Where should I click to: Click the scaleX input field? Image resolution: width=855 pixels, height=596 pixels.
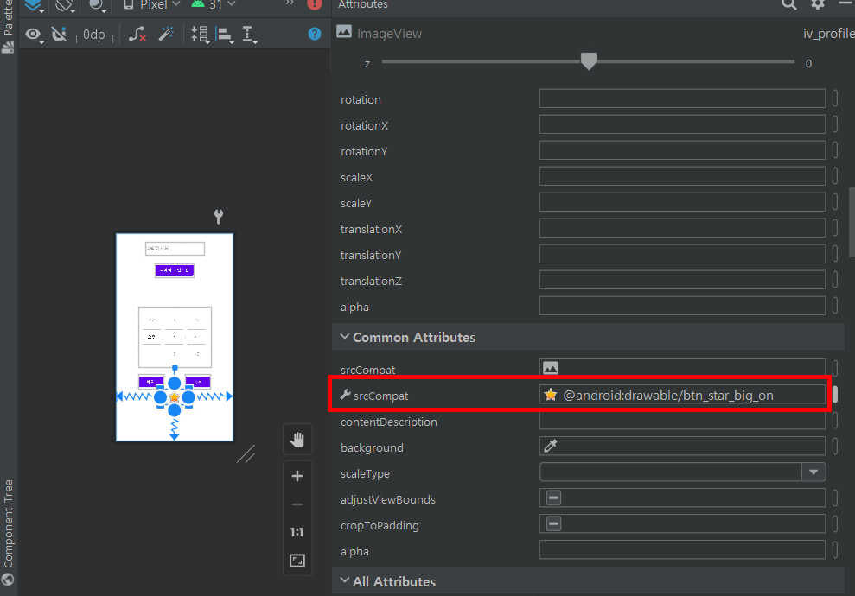click(682, 176)
